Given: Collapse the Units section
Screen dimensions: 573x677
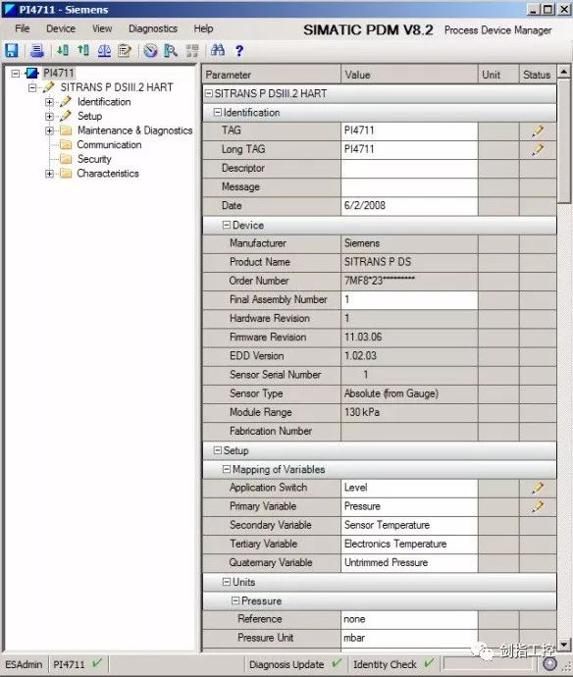Looking at the screenshot, I should (x=227, y=582).
